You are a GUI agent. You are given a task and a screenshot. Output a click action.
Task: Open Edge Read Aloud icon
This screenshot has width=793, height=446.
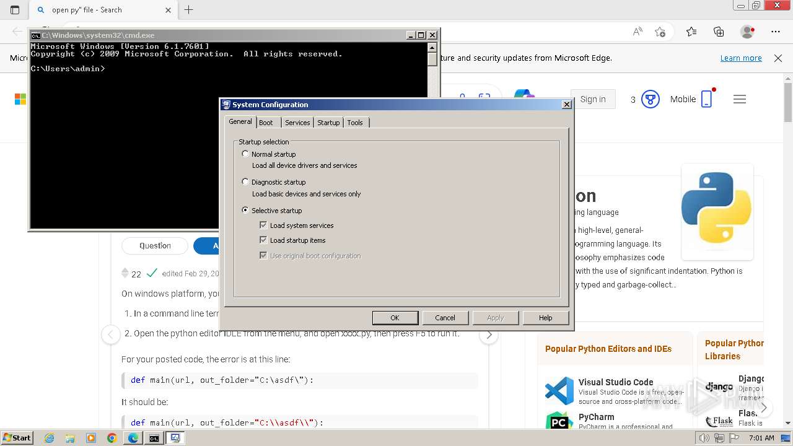pyautogui.click(x=637, y=32)
